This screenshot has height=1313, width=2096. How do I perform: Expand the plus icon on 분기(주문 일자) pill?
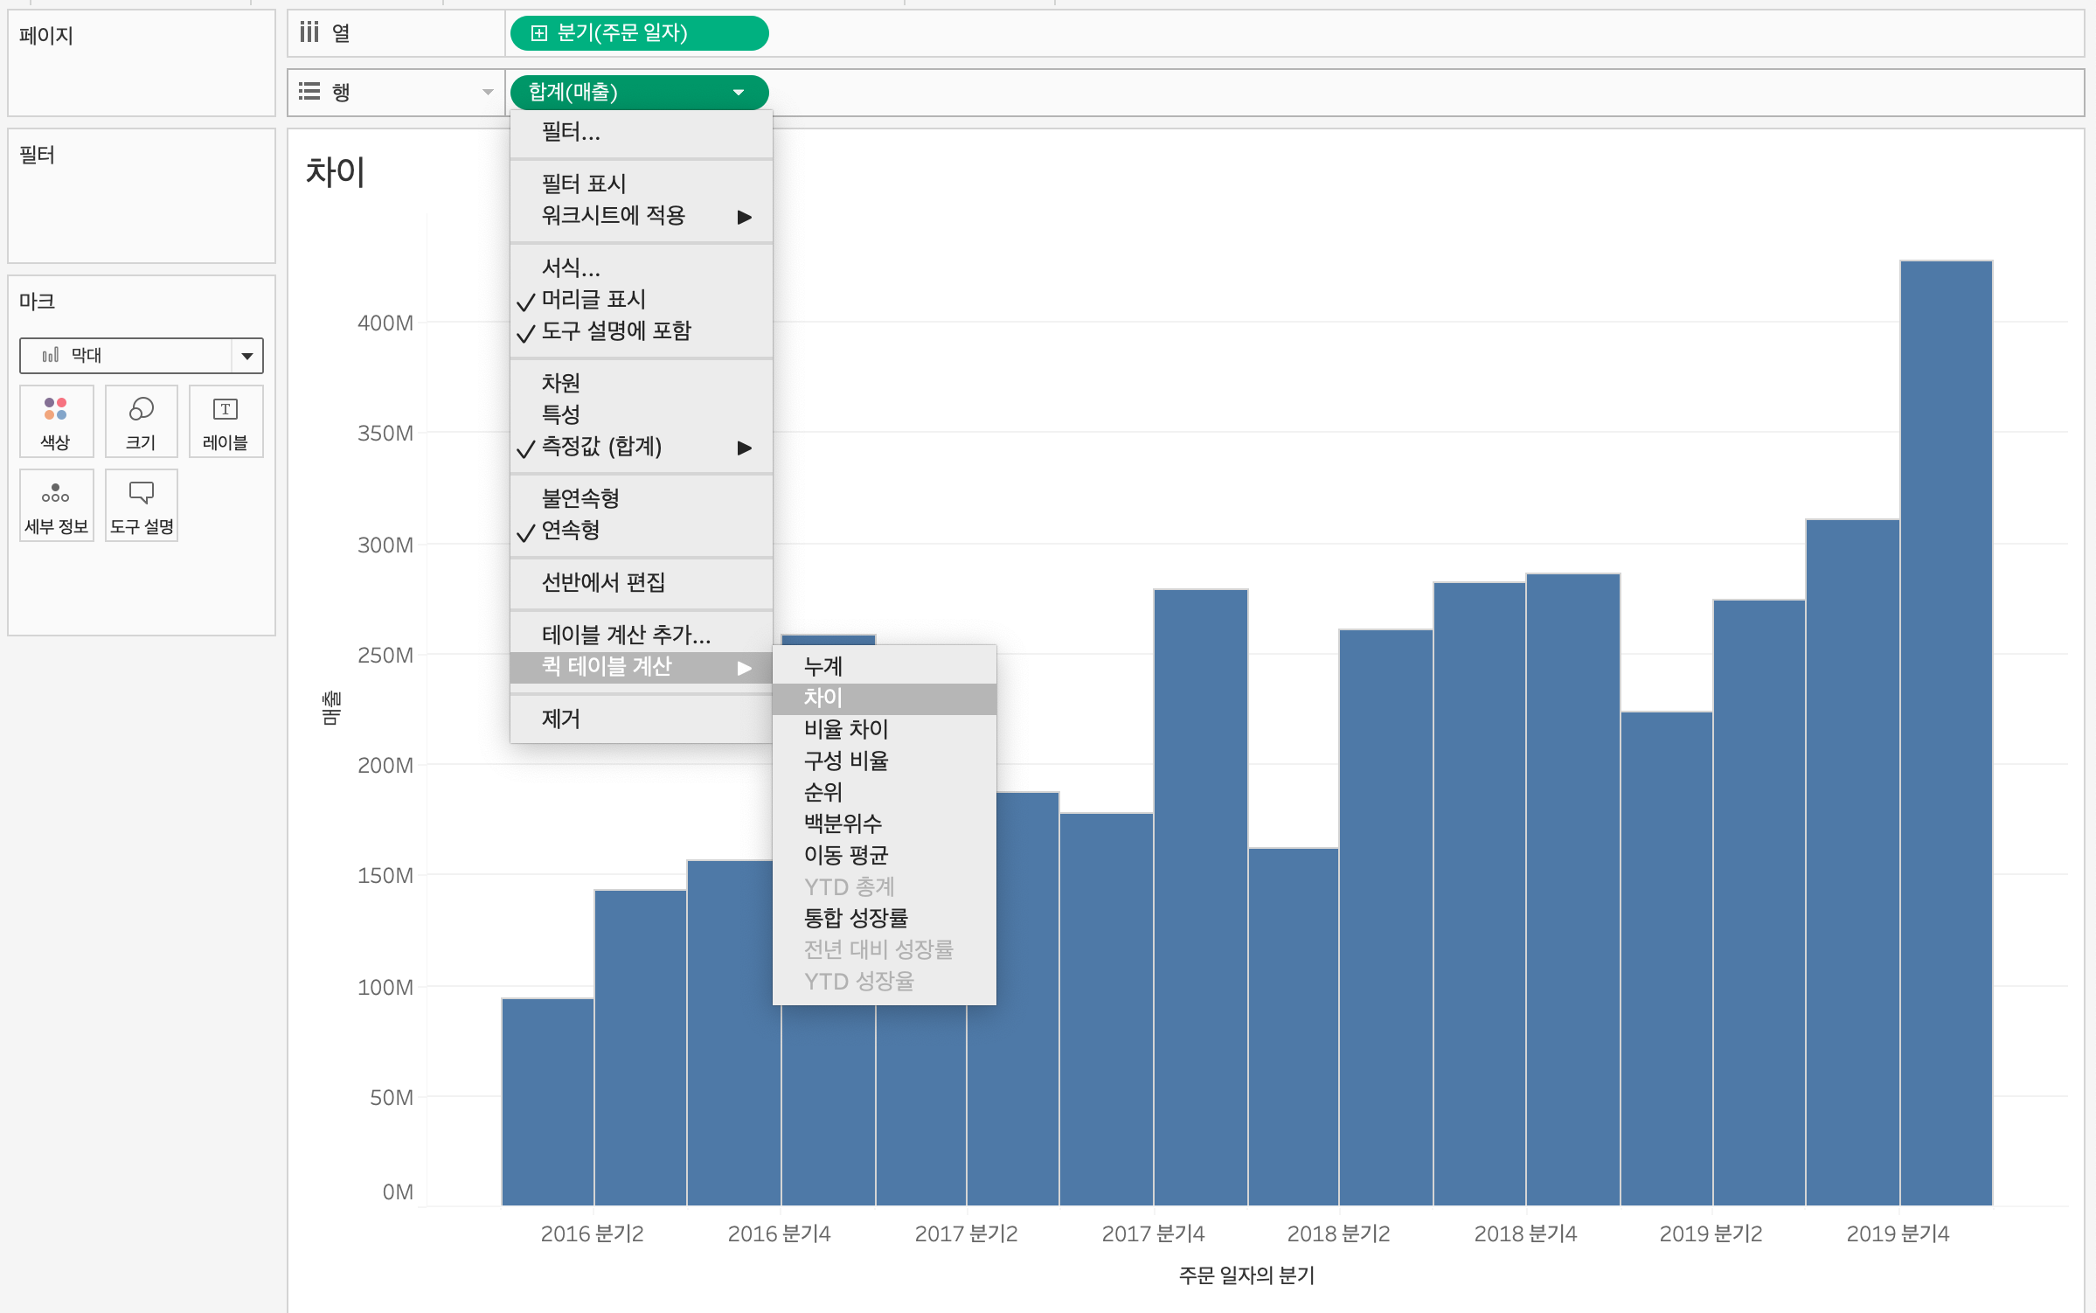click(x=539, y=33)
